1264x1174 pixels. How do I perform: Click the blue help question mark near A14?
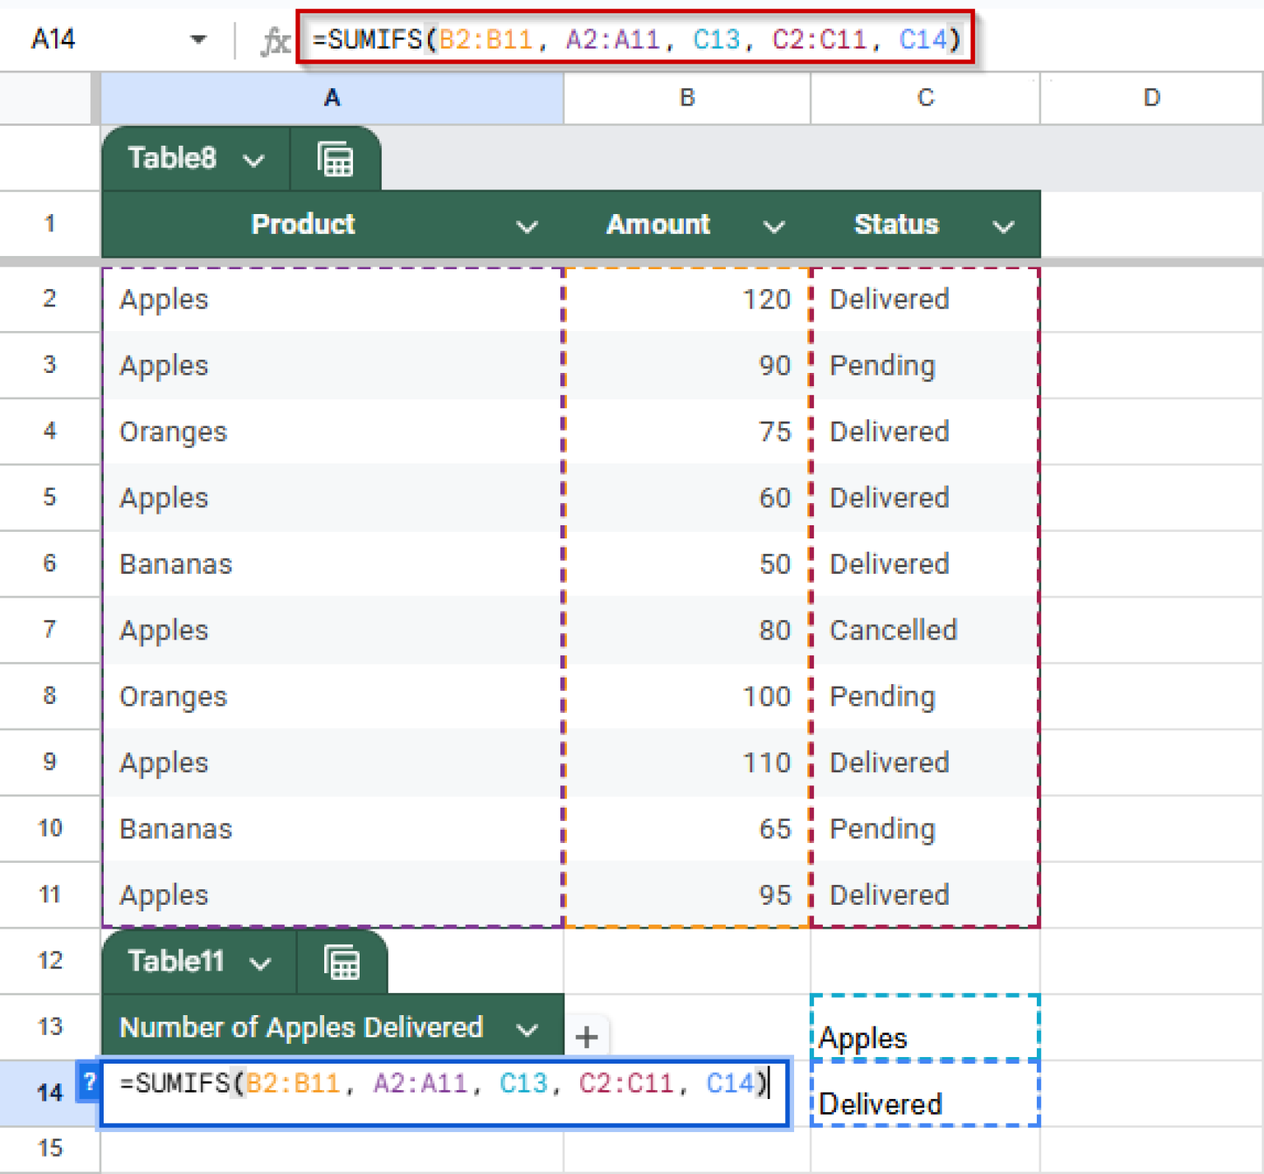pyautogui.click(x=88, y=1083)
